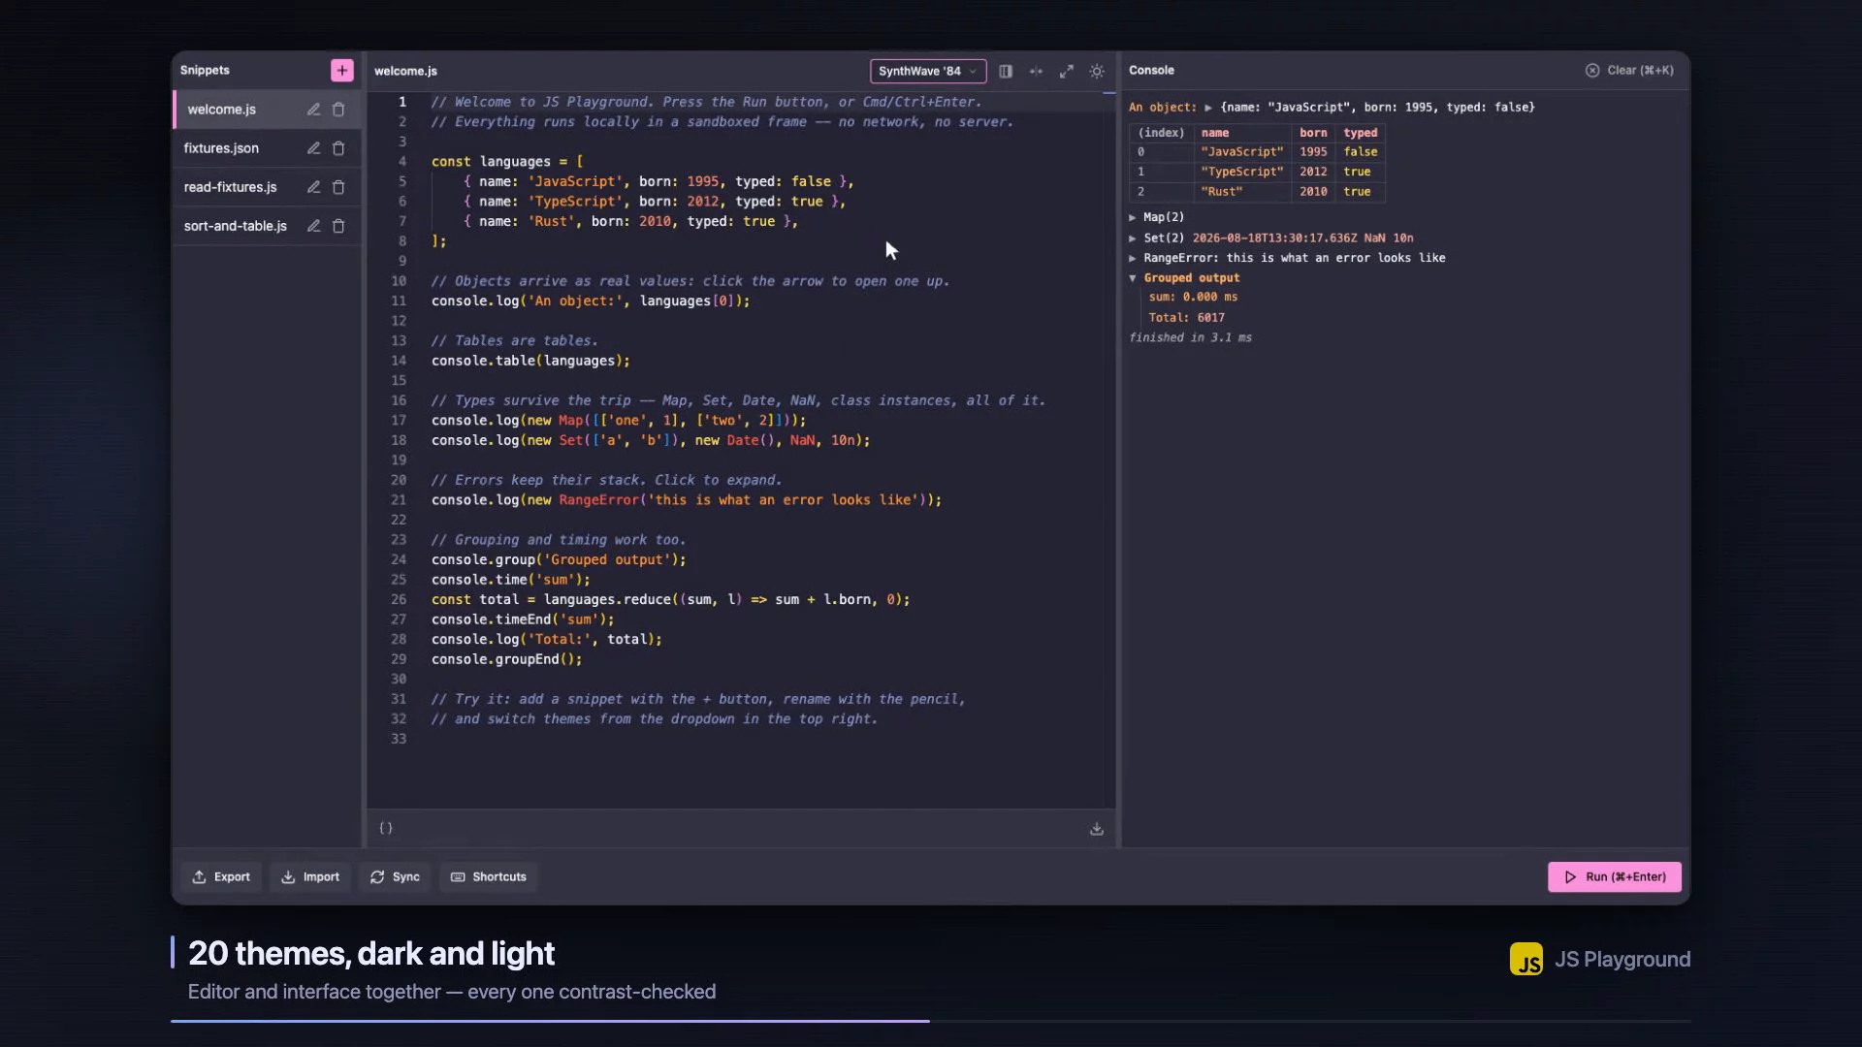This screenshot has width=1862, height=1047.
Task: Rename fixtures.json with its pencil icon
Action: [313, 148]
